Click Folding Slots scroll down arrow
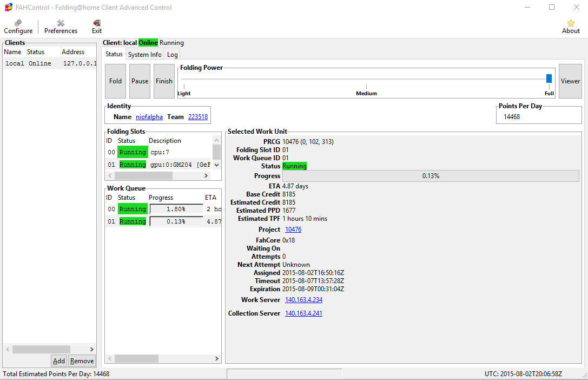Image resolution: width=588 pixels, height=380 pixels. point(216,165)
